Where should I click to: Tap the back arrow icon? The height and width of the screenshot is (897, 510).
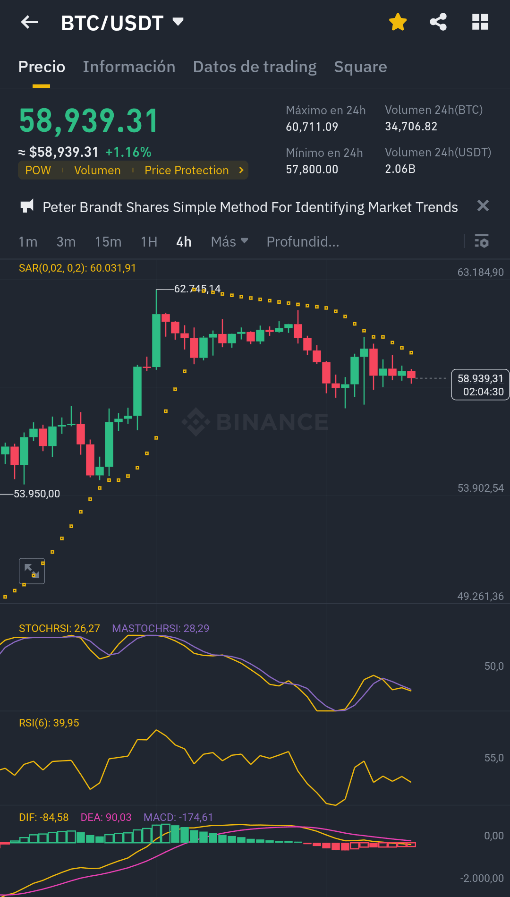30,22
